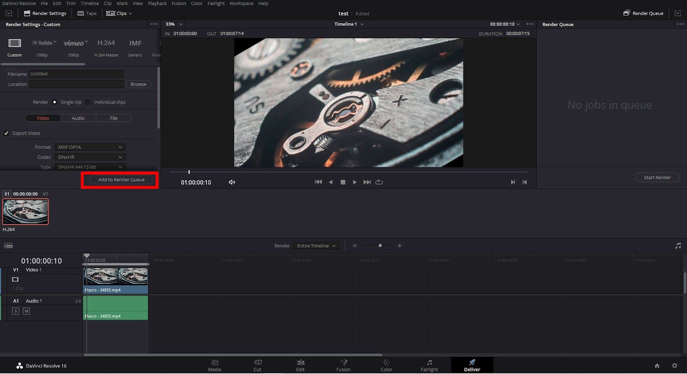This screenshot has height=374, width=687.
Task: Adjust the timeline zoom slider handle
Action: 380,246
